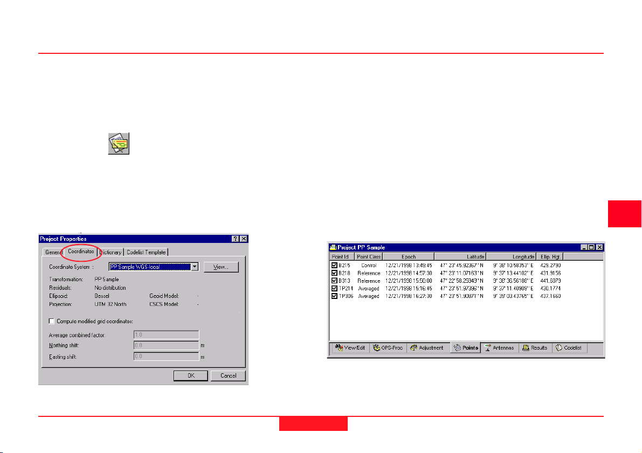Expand the Coordinate System dropdown arrow
The image size is (642, 453).
(195, 267)
